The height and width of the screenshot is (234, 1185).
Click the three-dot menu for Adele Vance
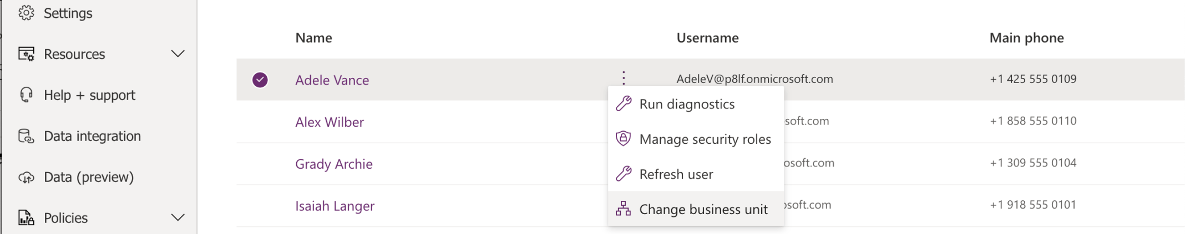pyautogui.click(x=624, y=78)
